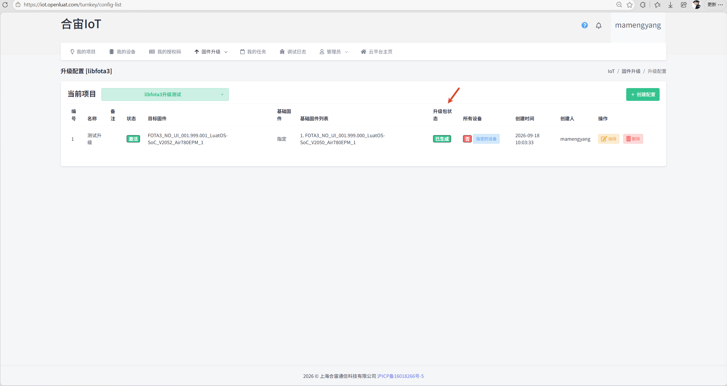The image size is (727, 386).
Task: Expand 固件升级 dropdown menu
Action: tap(211, 52)
